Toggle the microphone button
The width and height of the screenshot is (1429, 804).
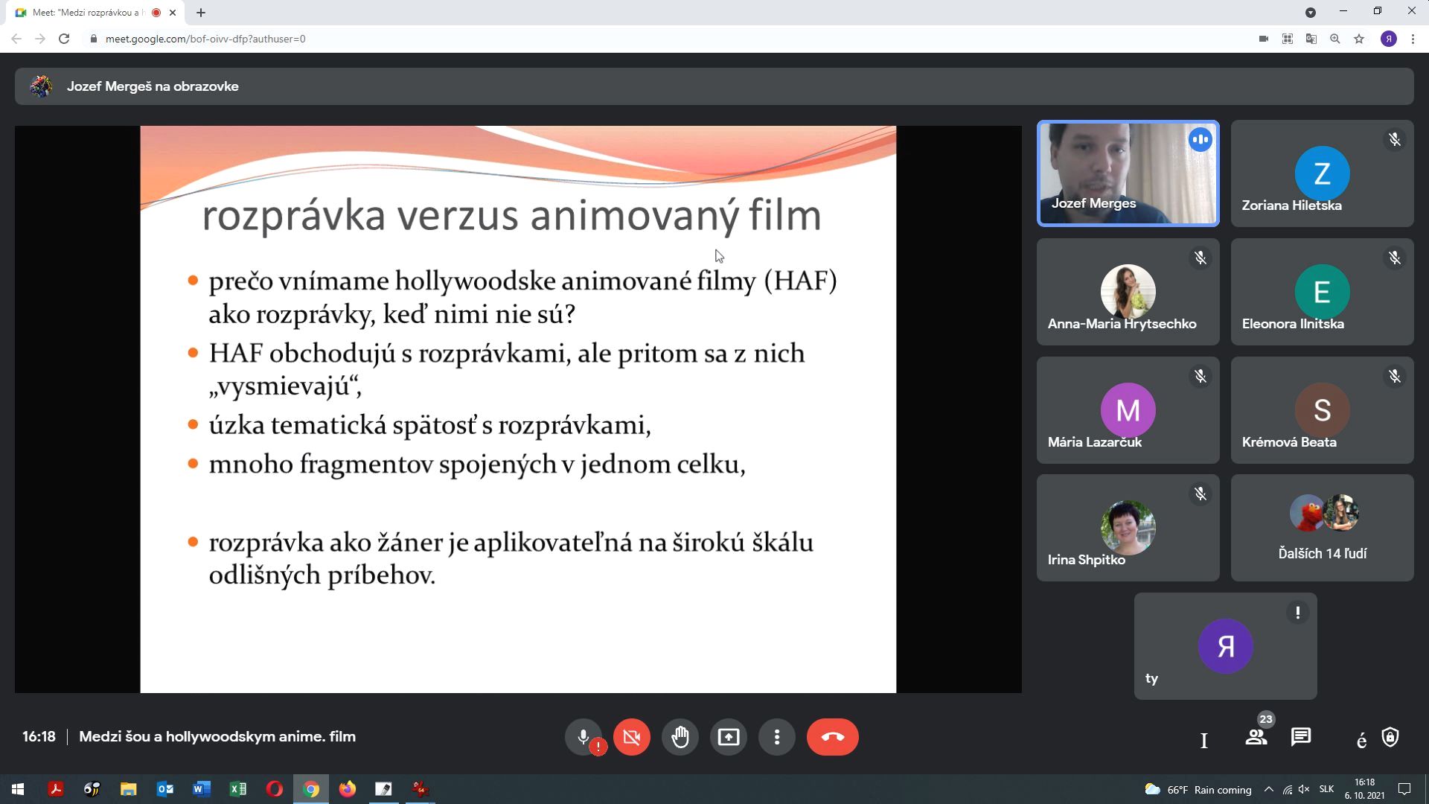tap(584, 737)
